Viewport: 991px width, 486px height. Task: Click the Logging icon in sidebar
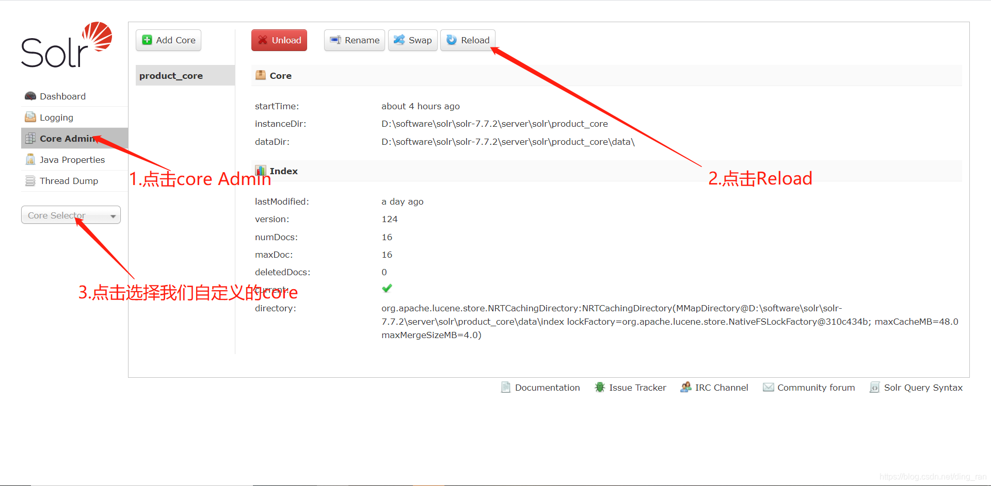(30, 118)
